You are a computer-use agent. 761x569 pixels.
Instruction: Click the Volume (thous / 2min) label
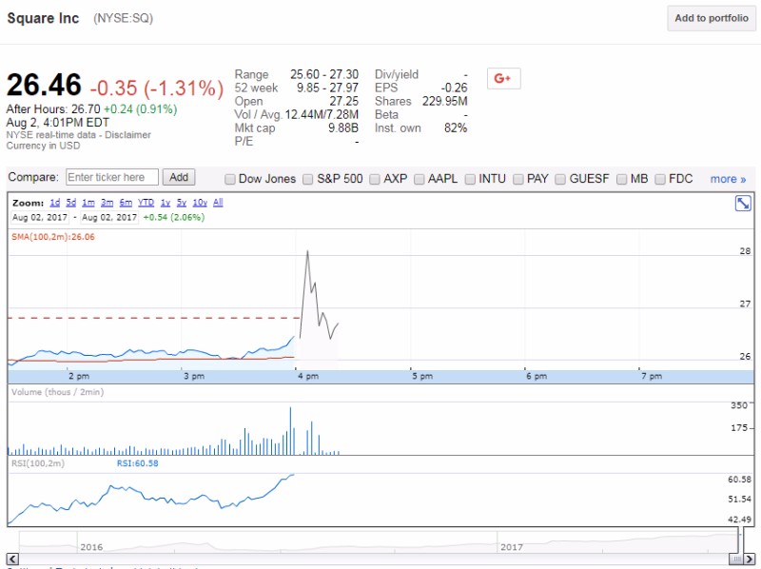57,392
